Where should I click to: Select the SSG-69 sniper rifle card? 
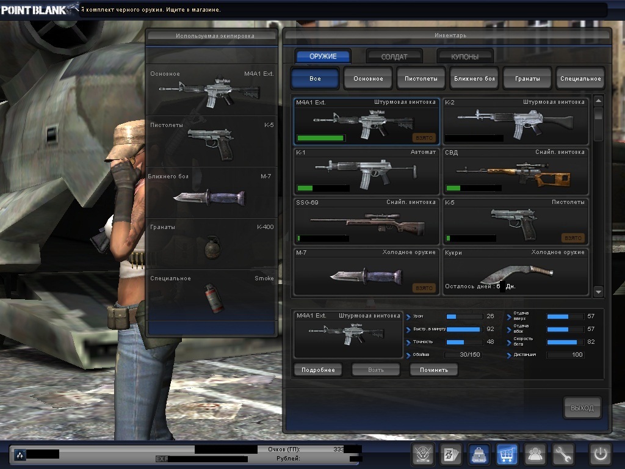tap(366, 221)
